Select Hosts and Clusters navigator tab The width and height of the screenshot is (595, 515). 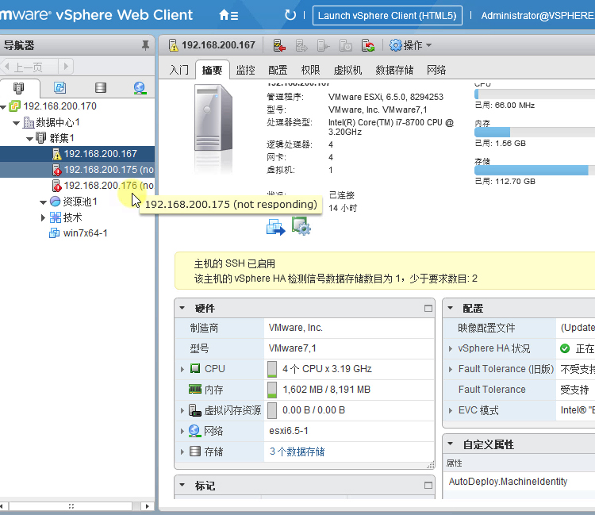point(18,88)
